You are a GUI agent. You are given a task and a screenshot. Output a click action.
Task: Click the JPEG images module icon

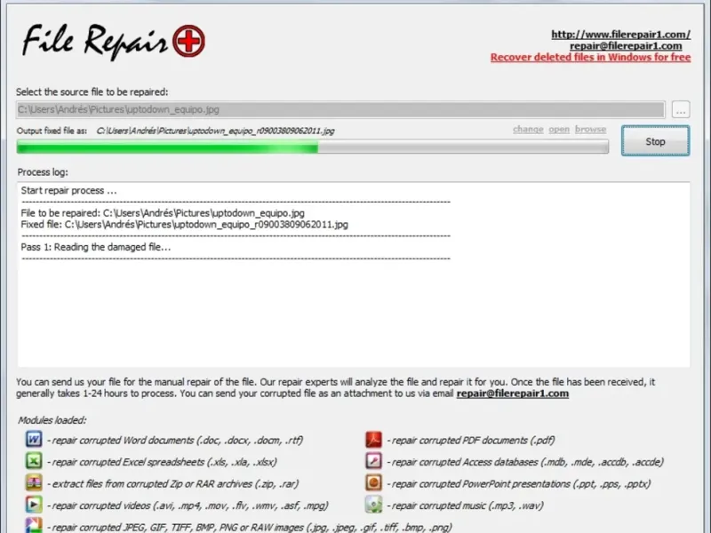[34, 525]
